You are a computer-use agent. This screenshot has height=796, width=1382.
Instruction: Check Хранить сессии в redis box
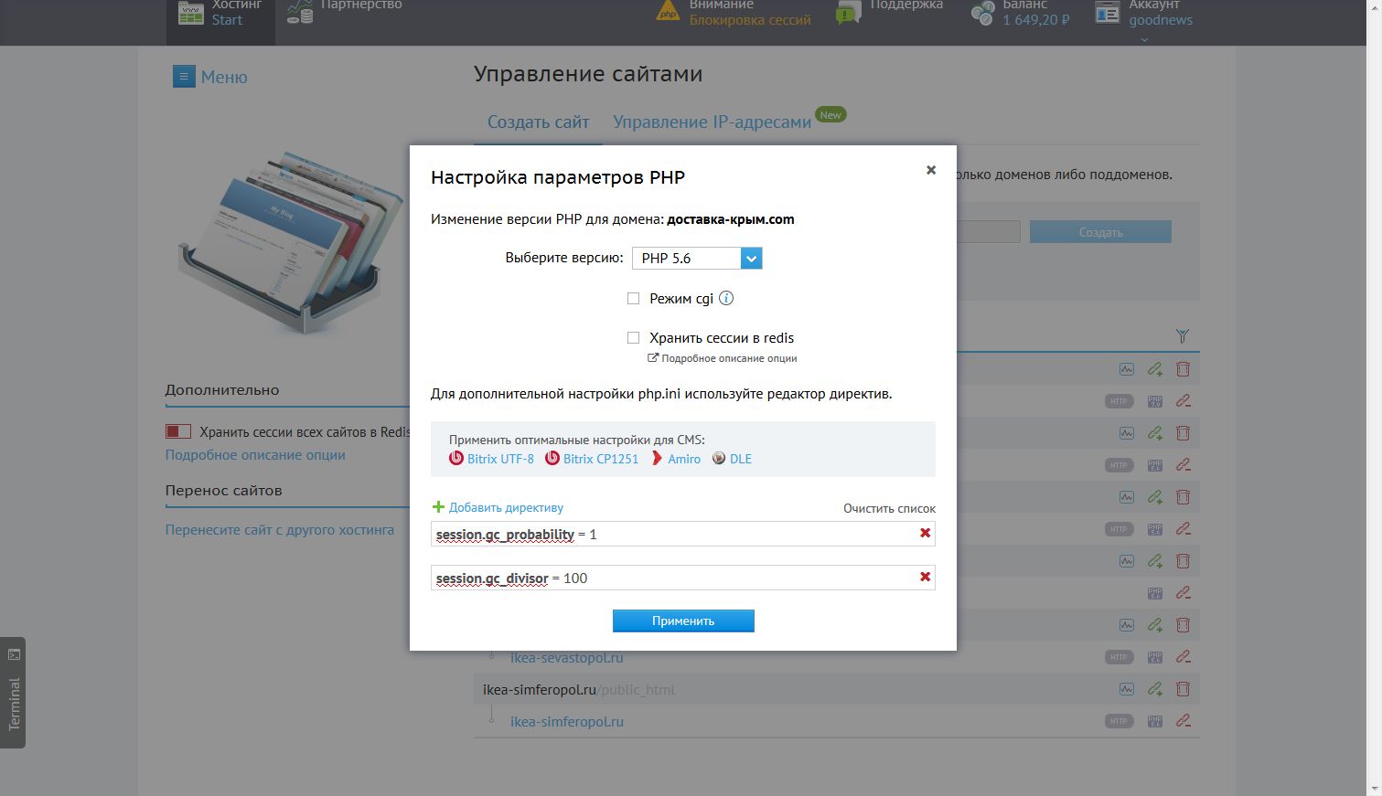tap(633, 337)
